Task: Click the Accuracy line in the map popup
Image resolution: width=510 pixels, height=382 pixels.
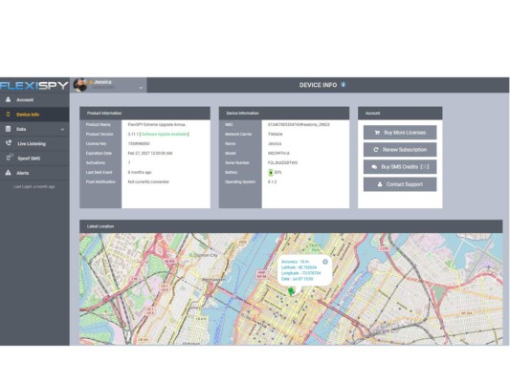Action: [296, 262]
